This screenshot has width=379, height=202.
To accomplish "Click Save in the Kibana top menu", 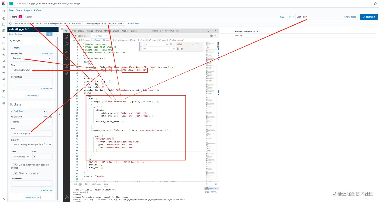I will [11, 10].
